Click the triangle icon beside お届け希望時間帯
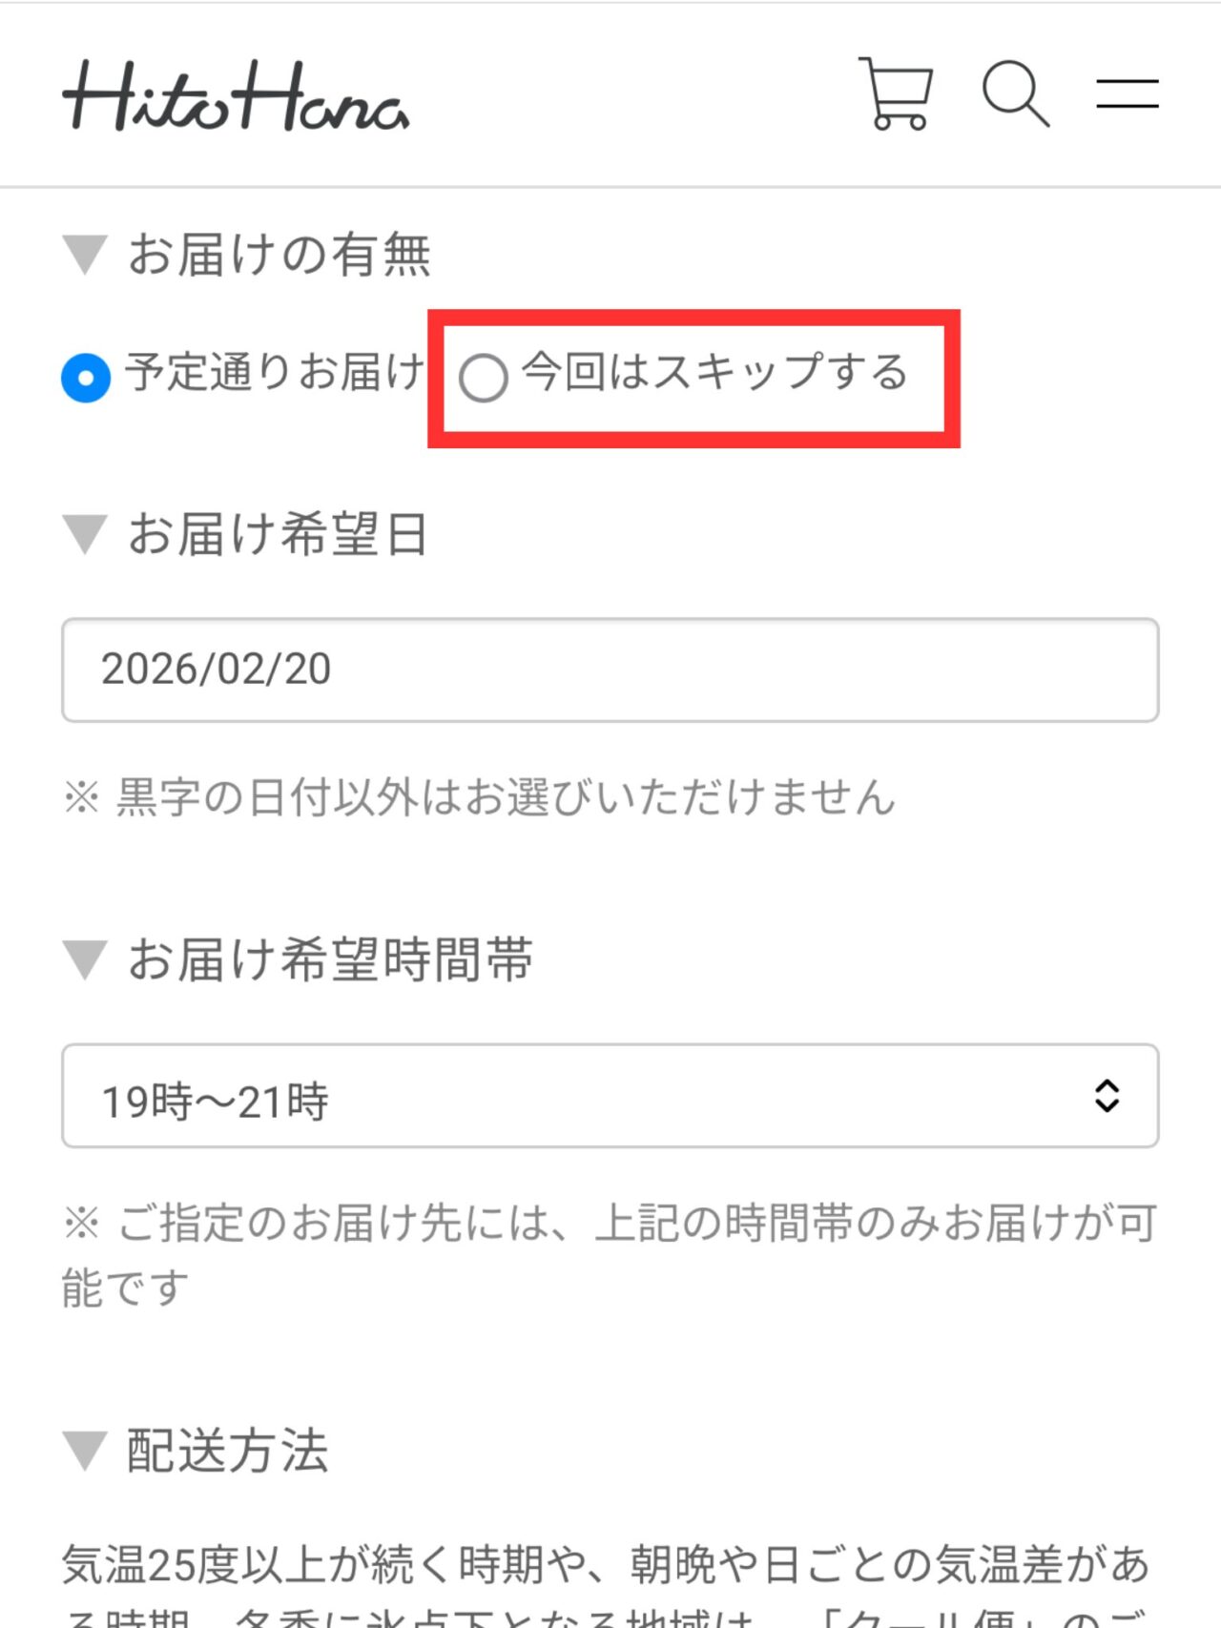The height and width of the screenshot is (1628, 1221). [85, 959]
